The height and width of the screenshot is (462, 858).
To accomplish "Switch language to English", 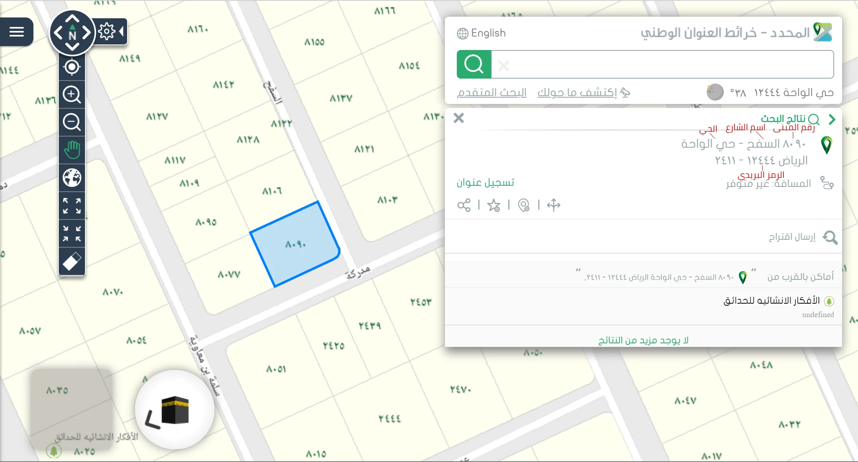I will click(481, 33).
